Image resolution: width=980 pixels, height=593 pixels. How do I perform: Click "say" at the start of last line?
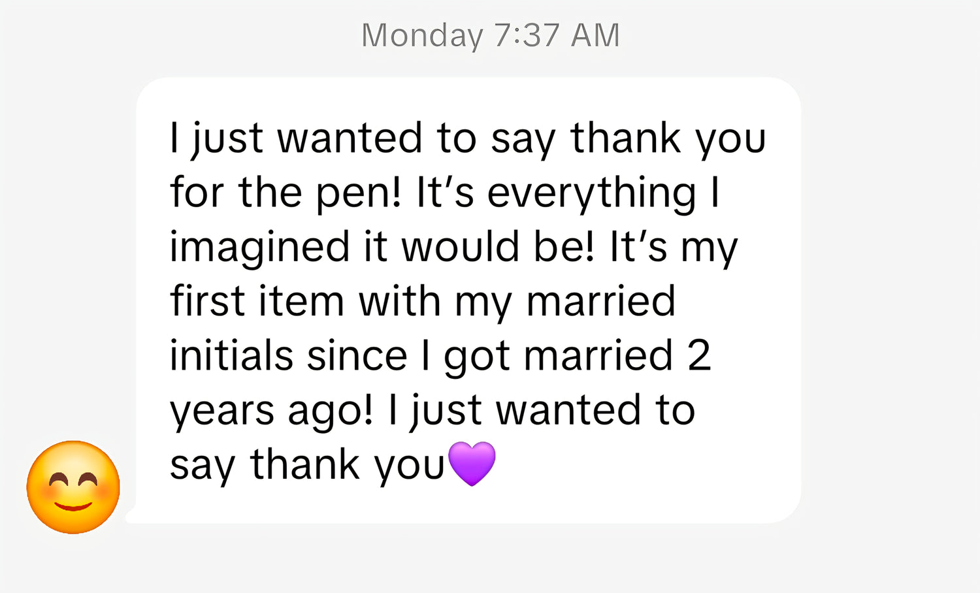tap(203, 466)
